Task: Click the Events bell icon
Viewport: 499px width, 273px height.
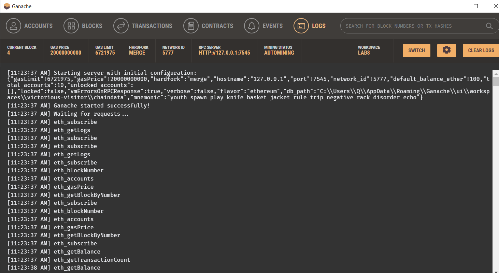Action: tap(252, 26)
